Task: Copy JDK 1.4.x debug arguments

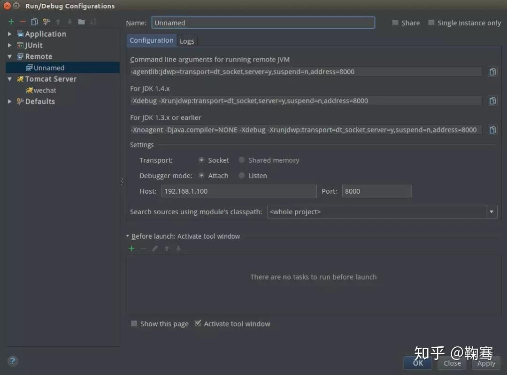Action: pos(492,101)
